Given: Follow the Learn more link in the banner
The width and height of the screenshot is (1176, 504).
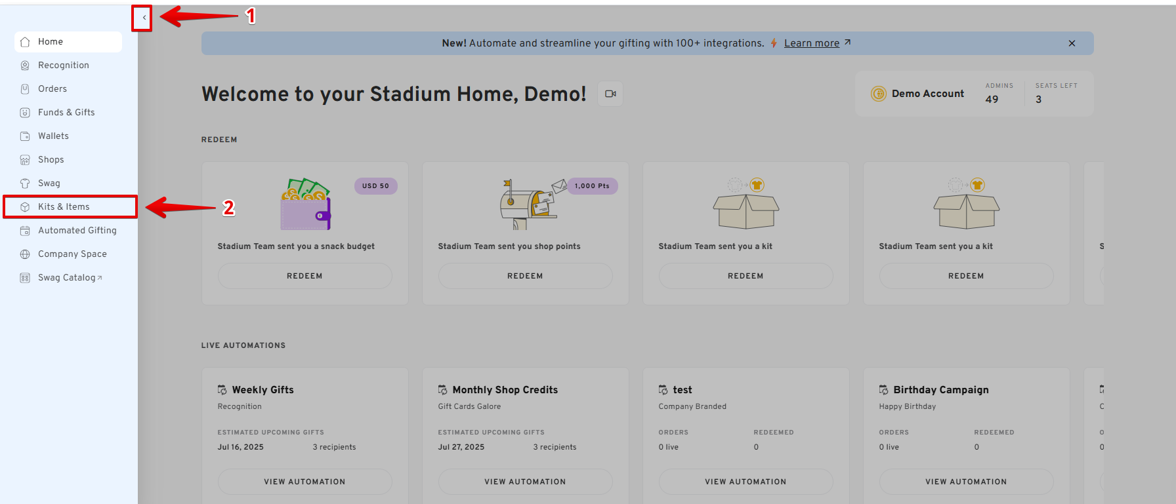Looking at the screenshot, I should click(x=812, y=43).
